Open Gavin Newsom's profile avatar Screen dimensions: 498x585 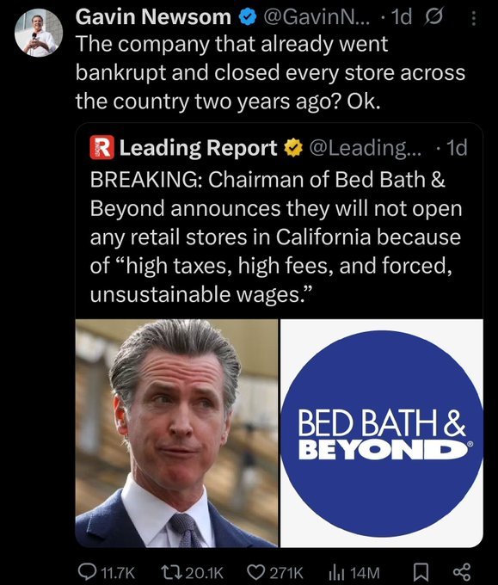[x=39, y=33]
